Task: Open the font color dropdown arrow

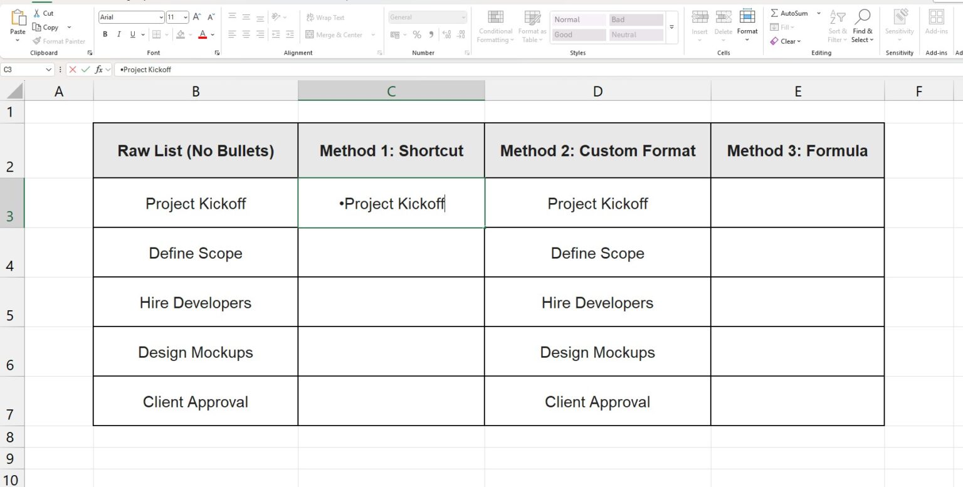Action: (x=213, y=34)
